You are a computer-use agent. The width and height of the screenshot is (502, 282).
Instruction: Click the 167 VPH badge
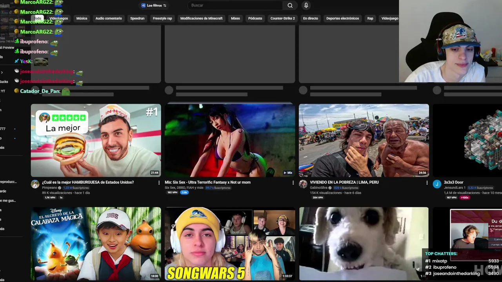click(451, 197)
